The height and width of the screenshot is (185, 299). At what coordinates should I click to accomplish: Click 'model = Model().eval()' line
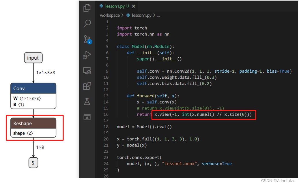click(x=144, y=127)
